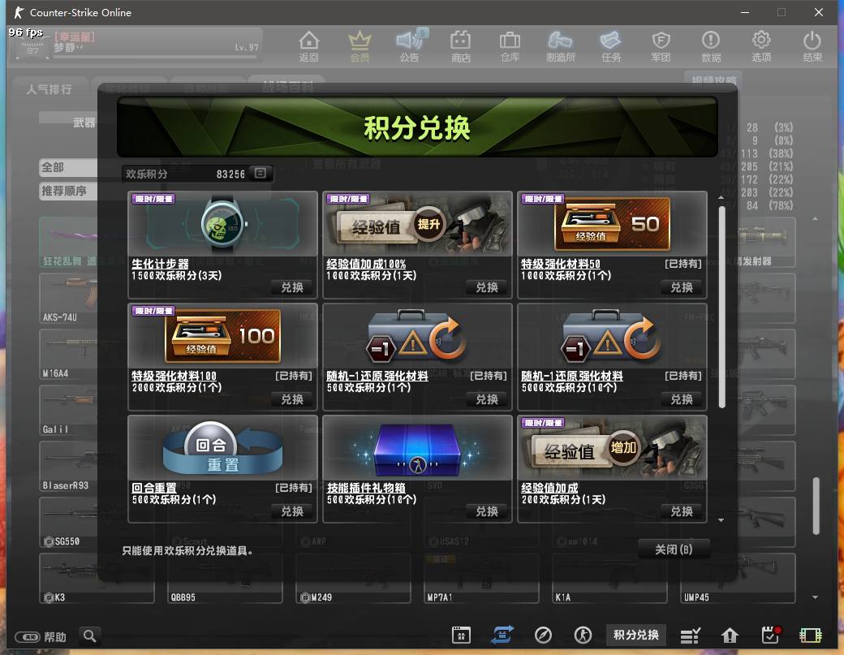Open the 会员 crown membership icon
The height and width of the screenshot is (655, 844).
360,46
